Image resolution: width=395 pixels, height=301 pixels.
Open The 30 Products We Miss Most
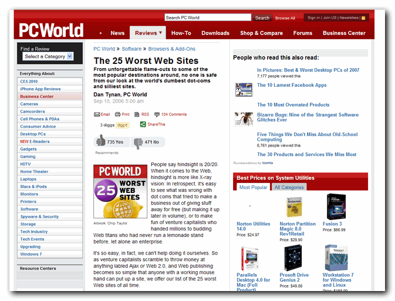point(306,154)
